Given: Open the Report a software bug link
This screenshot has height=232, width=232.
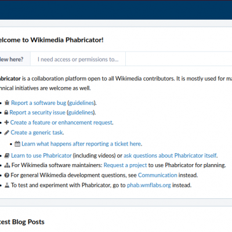Looking at the screenshot, I should (38, 103).
